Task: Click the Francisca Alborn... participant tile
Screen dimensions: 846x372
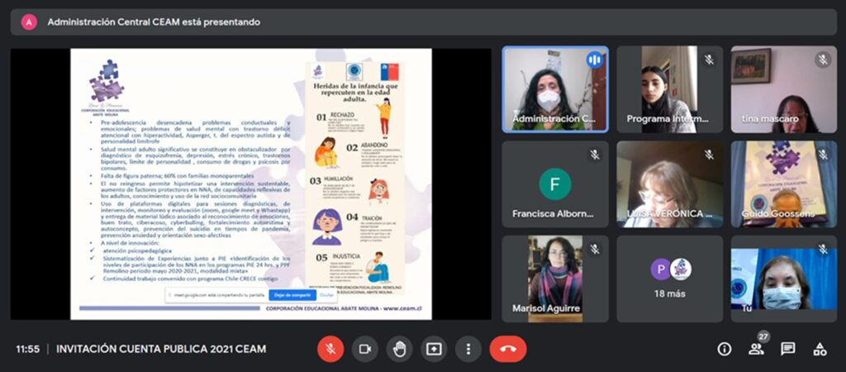Action: (x=555, y=184)
